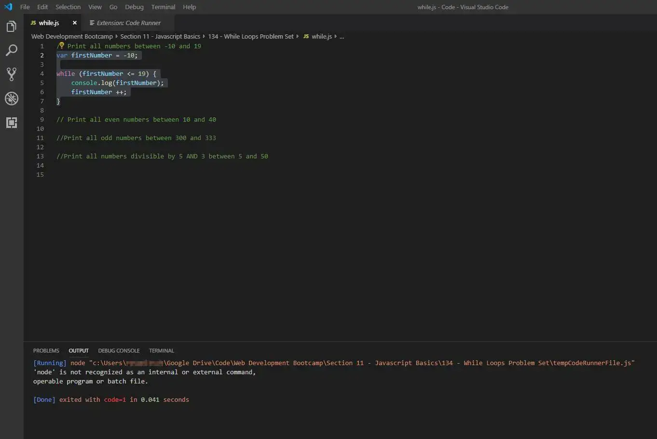Click line number 9 in the gutter
This screenshot has width=657, height=439.
pyautogui.click(x=42, y=119)
